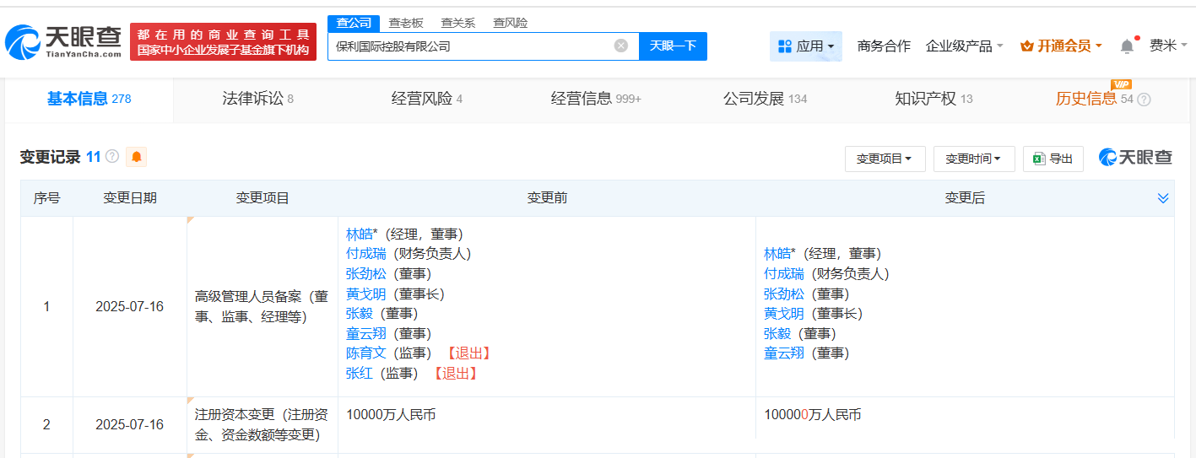Expand the 企业级产品 menu

tap(964, 46)
